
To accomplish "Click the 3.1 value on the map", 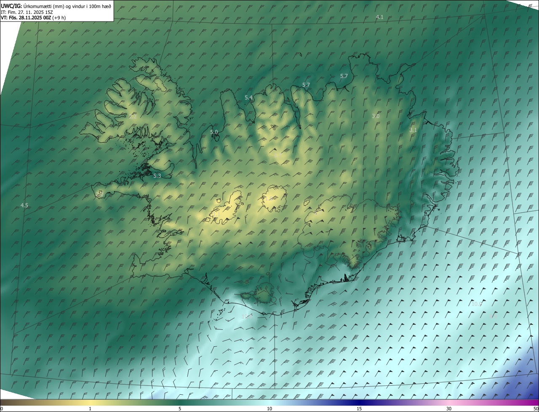I will point(413,130).
